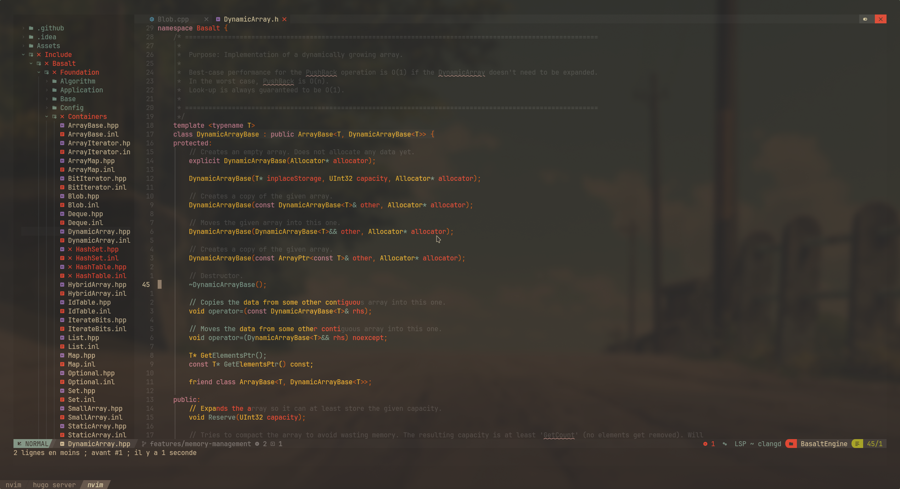Image resolution: width=900 pixels, height=489 pixels.
Task: Click the ArrayMap.hpp file icon
Action: point(62,161)
